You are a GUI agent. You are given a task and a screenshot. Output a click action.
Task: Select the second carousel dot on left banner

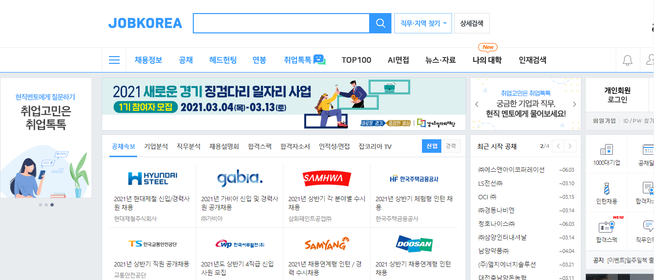pyautogui.click(x=46, y=205)
